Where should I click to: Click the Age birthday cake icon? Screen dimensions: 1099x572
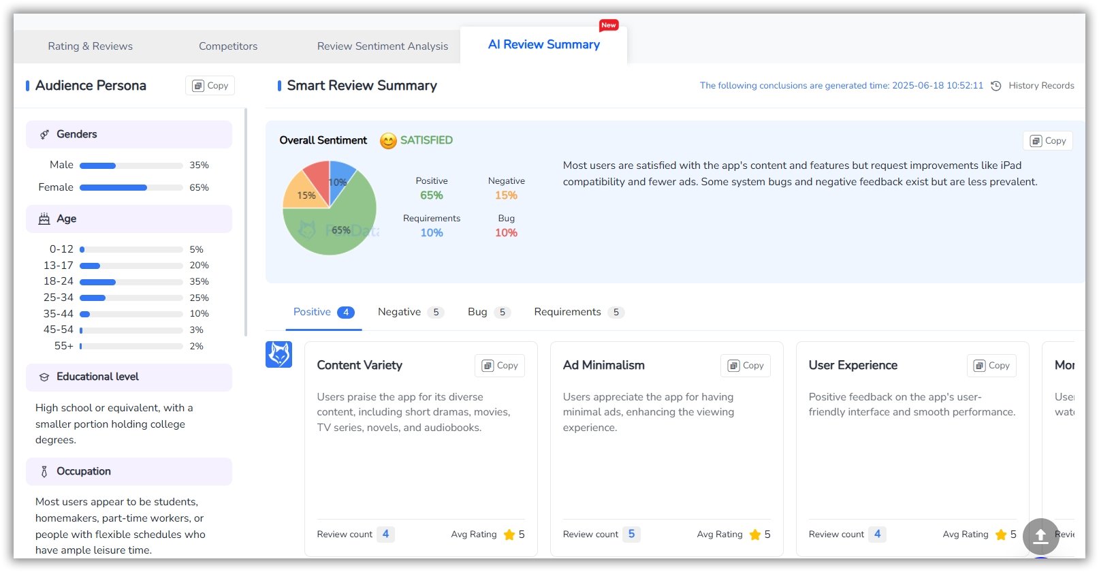coord(44,219)
